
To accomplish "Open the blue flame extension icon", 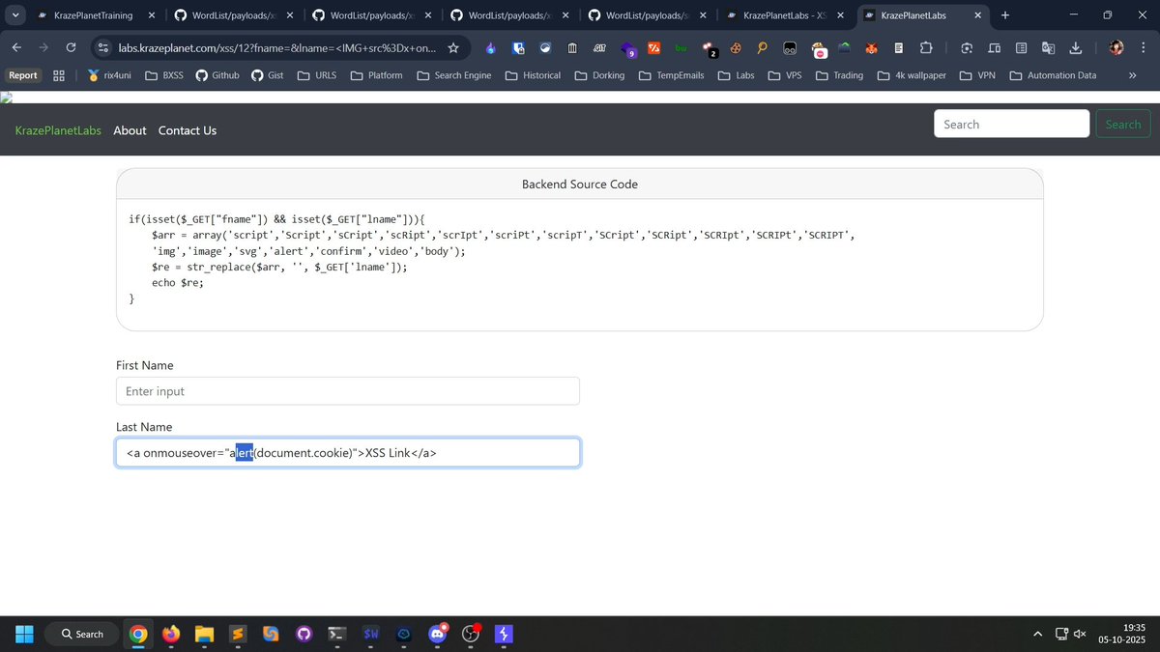I will [491, 48].
